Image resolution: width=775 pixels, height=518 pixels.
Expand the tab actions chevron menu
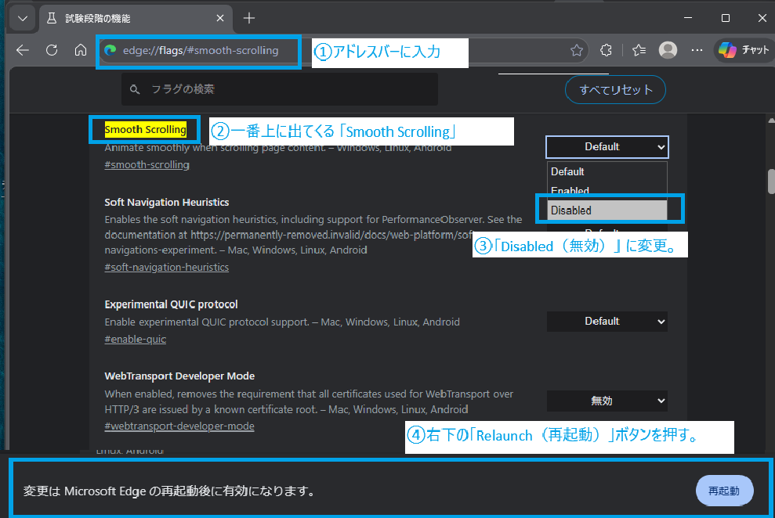click(x=22, y=17)
